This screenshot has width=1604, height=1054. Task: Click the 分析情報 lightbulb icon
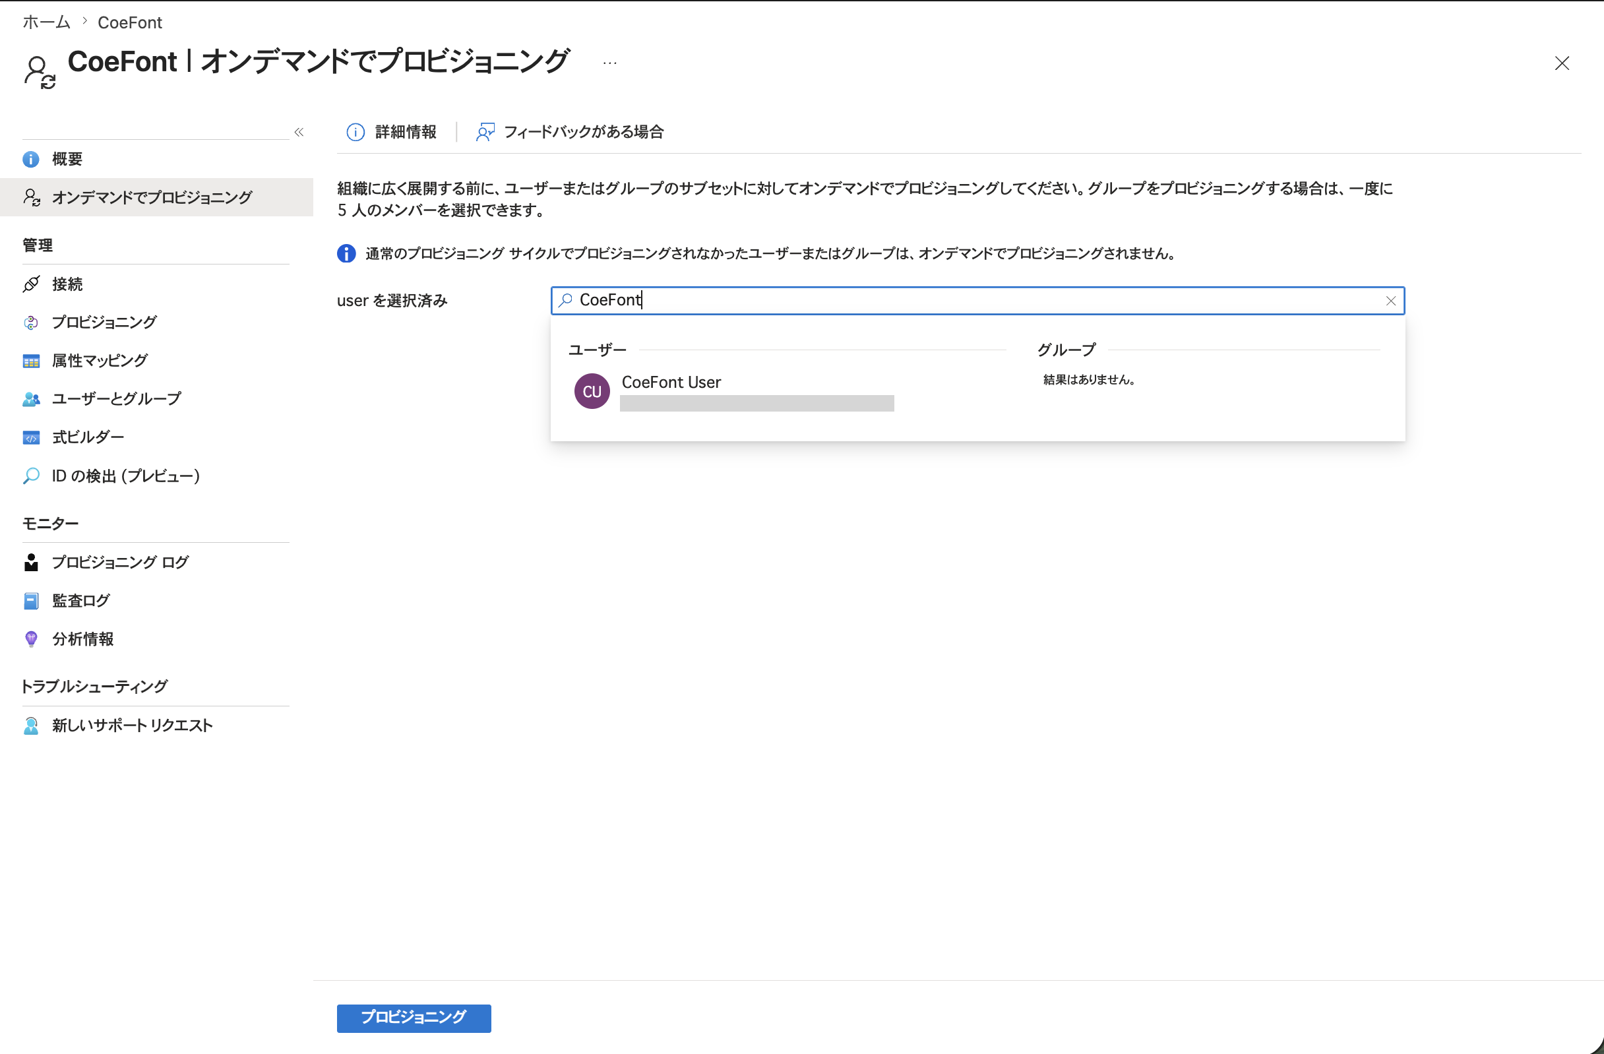[31, 639]
